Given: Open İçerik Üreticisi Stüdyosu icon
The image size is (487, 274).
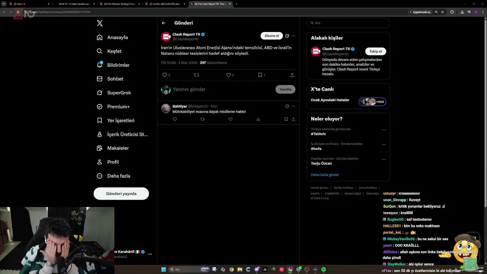Looking at the screenshot, I should tap(100, 134).
